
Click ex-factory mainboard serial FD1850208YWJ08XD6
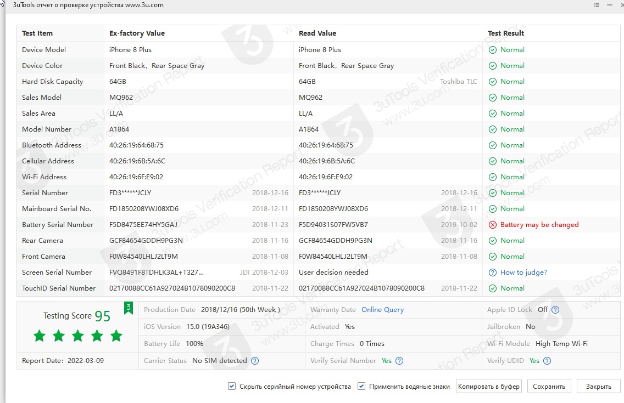point(144,209)
